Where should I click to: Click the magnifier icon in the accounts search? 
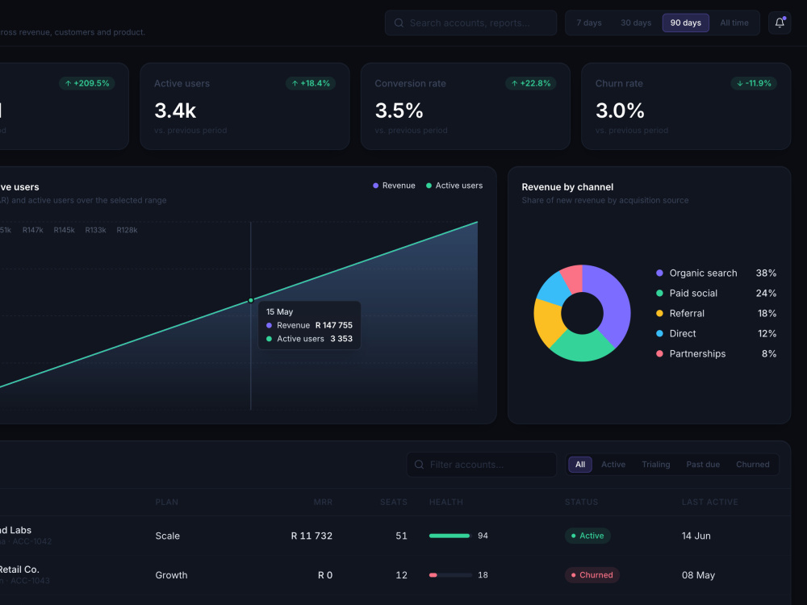[x=399, y=23]
